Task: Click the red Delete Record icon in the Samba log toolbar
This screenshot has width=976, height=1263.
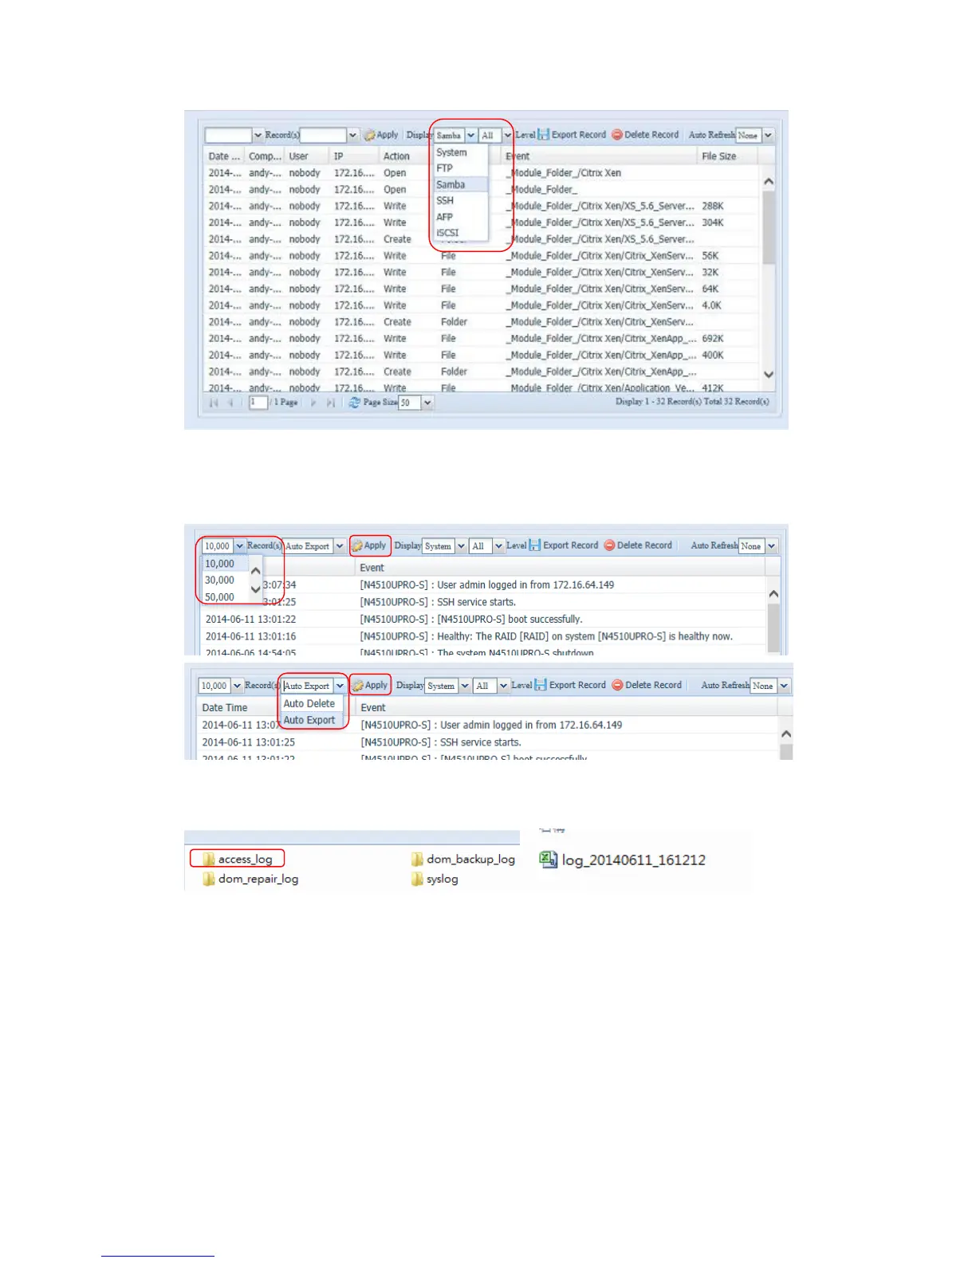Action: [617, 135]
